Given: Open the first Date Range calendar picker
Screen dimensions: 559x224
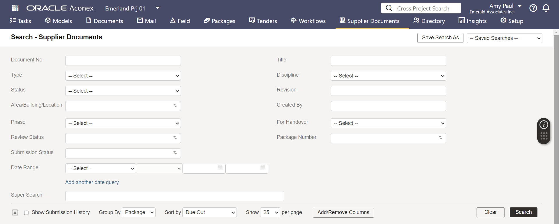Looking at the screenshot, I should tap(220, 168).
